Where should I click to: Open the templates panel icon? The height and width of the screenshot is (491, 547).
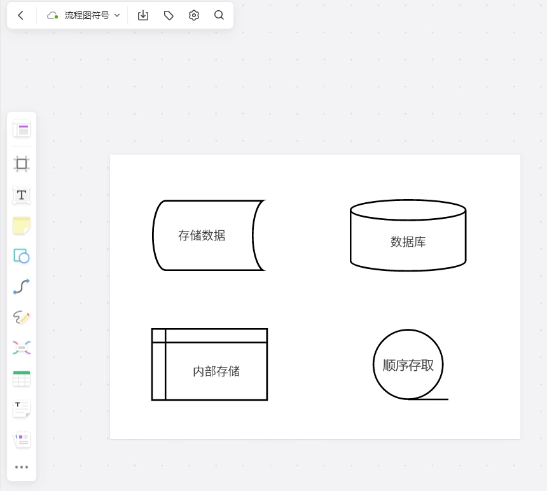point(22,129)
